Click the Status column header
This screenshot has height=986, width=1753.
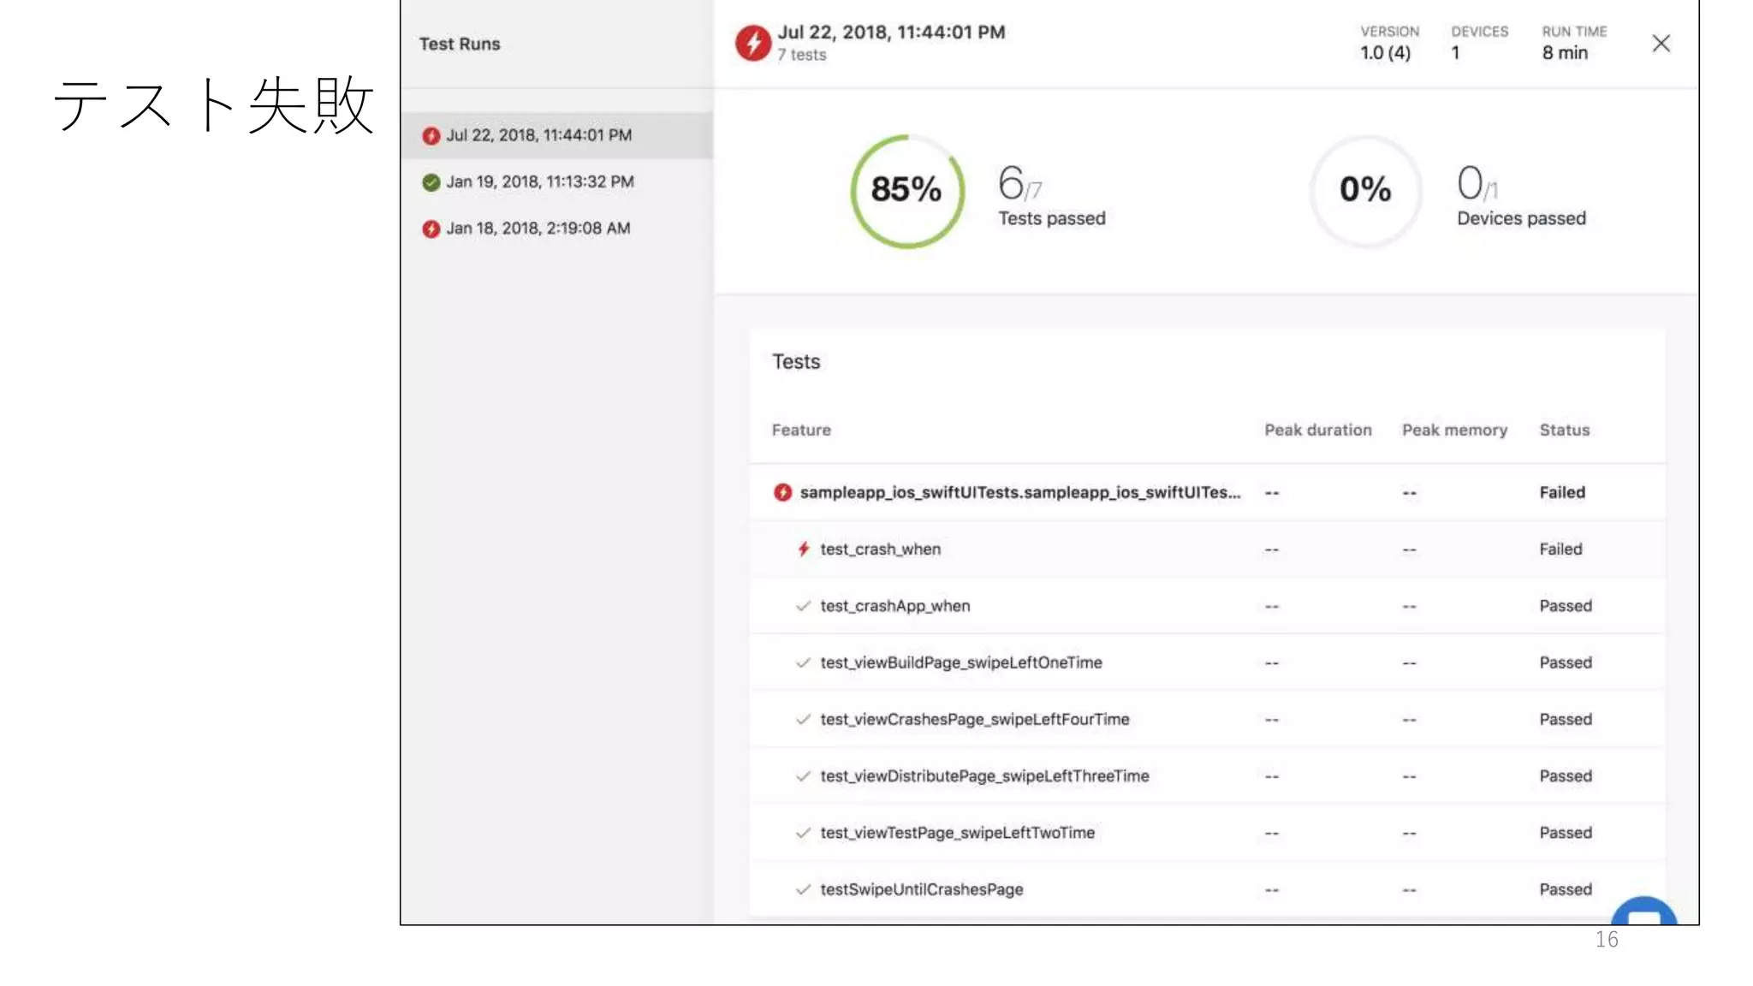click(1564, 430)
